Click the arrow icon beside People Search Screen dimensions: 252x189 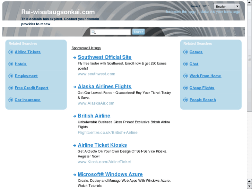185,100
